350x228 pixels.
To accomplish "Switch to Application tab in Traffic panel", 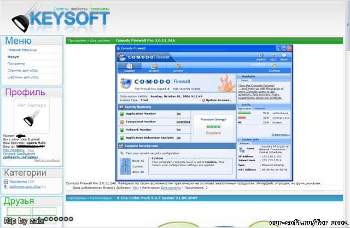I will click(244, 109).
